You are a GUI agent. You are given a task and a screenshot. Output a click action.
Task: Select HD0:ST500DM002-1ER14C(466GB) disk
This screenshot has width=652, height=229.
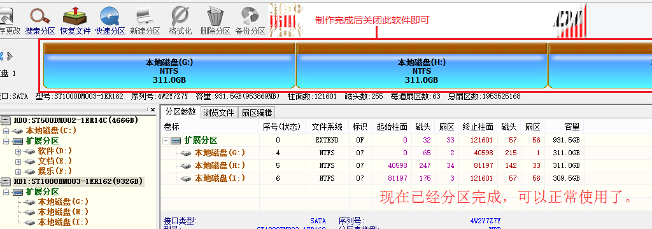[76, 120]
